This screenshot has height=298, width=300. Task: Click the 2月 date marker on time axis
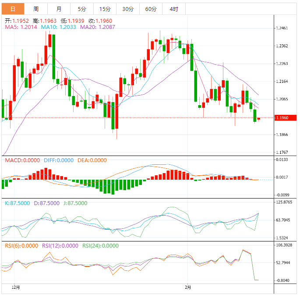click(x=188, y=287)
